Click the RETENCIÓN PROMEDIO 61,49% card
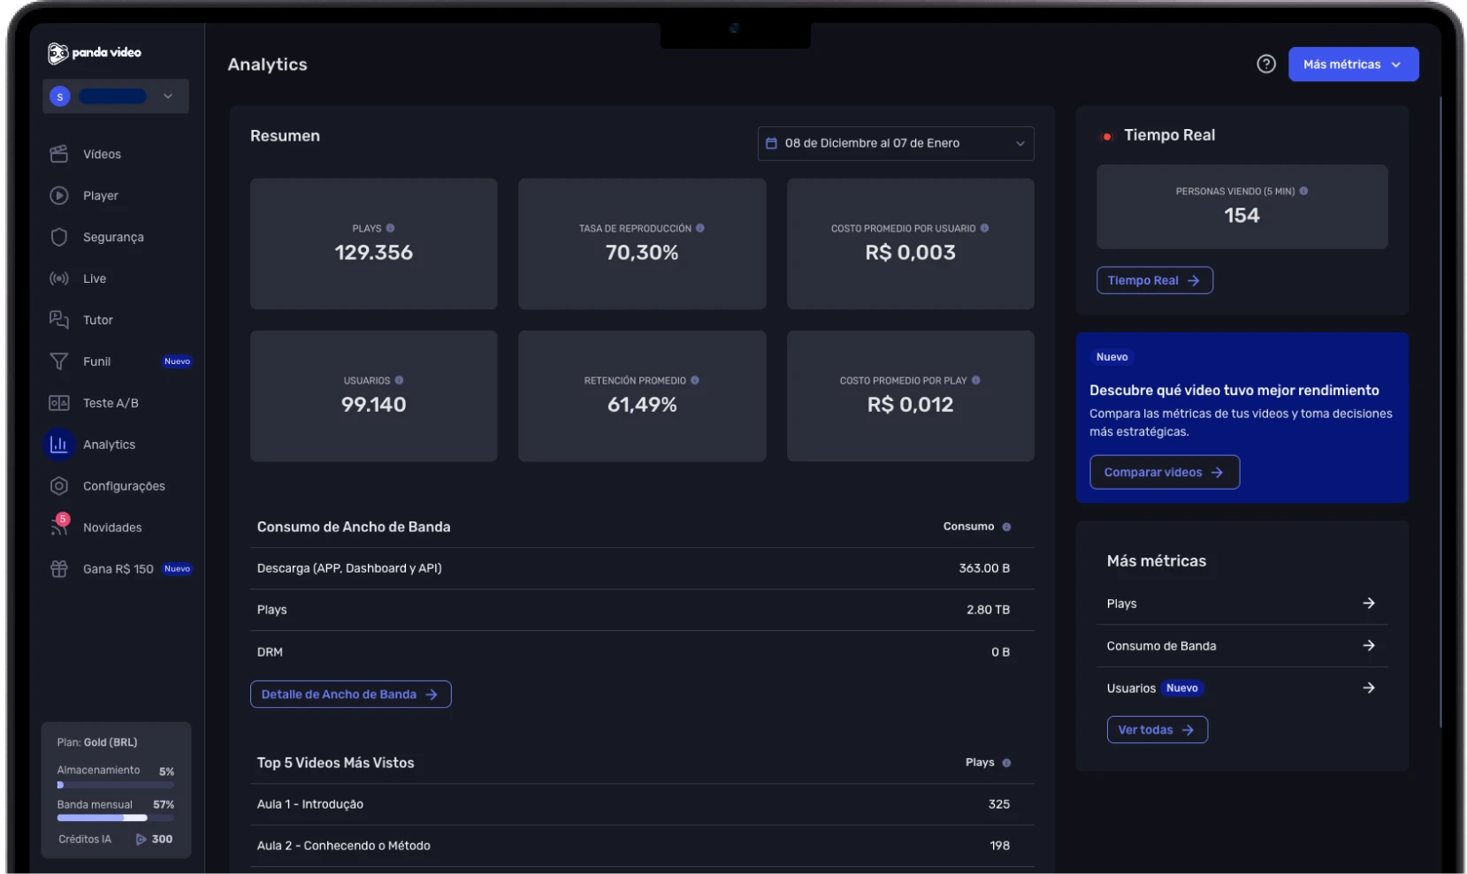This screenshot has width=1467, height=874. 642,396
